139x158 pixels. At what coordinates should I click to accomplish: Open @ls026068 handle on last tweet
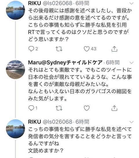58,122
